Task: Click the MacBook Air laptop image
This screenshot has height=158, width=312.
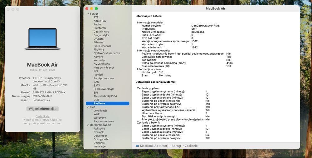Action: click(42, 39)
